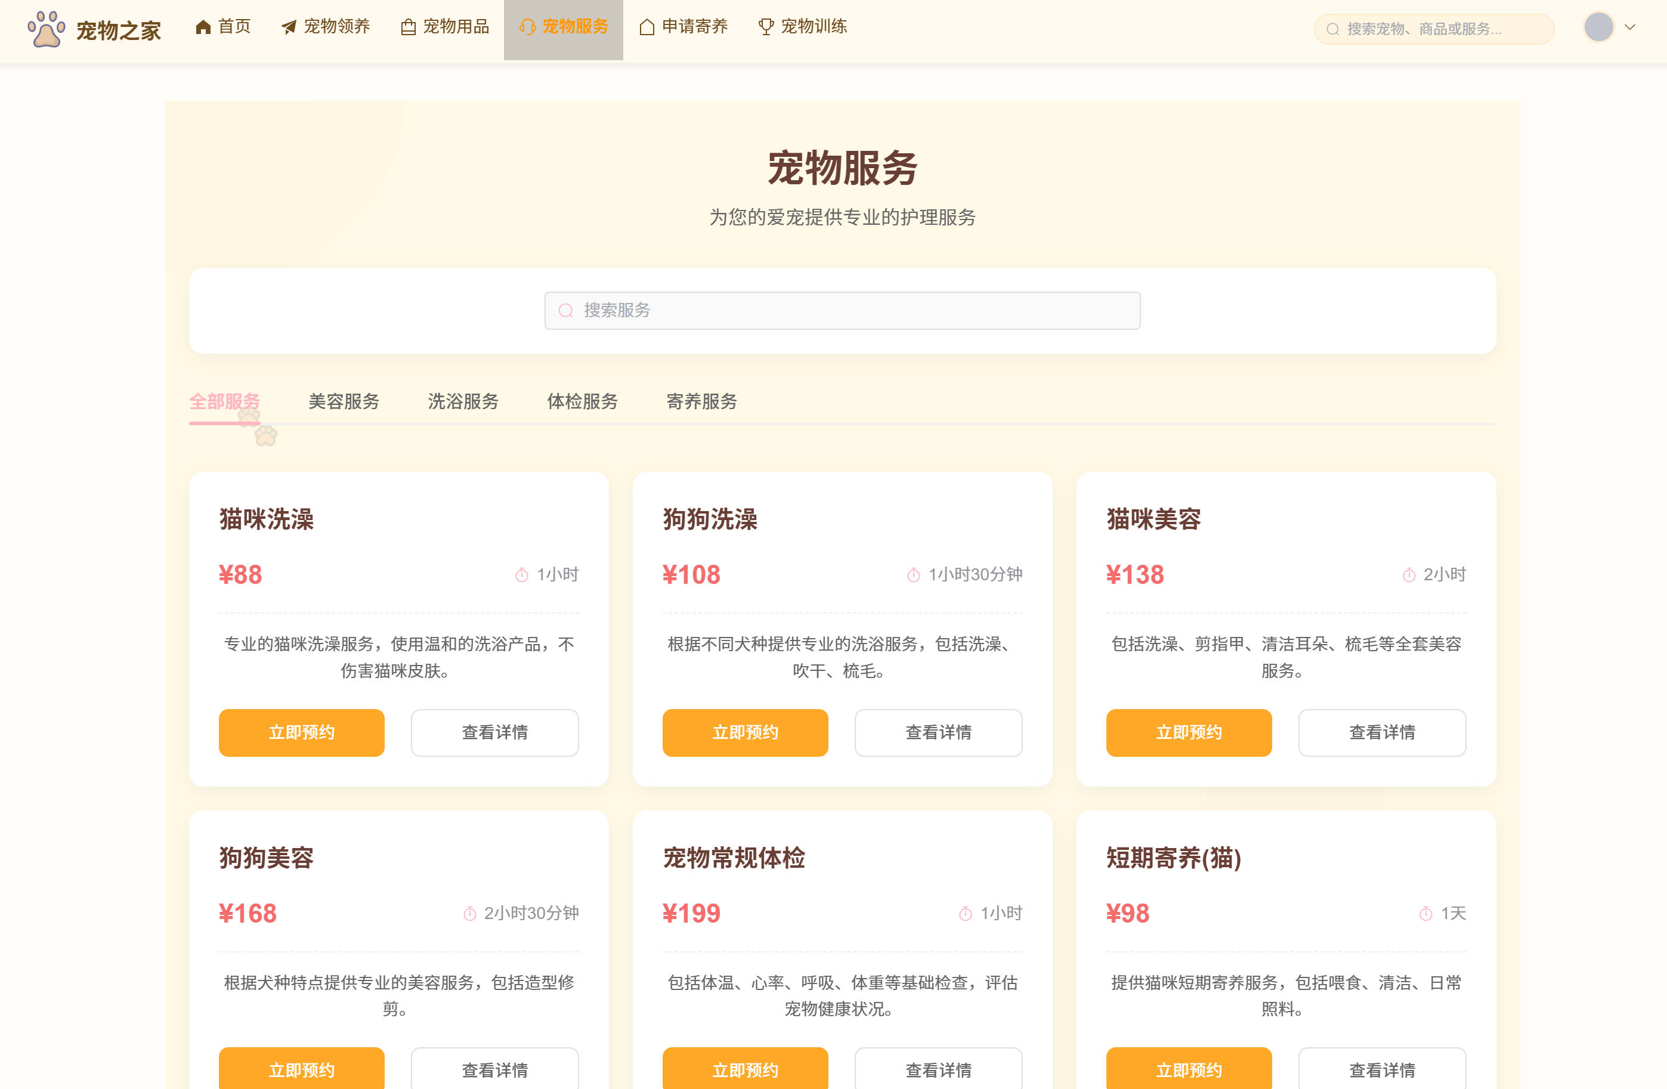Click the home icon for 首页
The height and width of the screenshot is (1089, 1667).
click(203, 27)
